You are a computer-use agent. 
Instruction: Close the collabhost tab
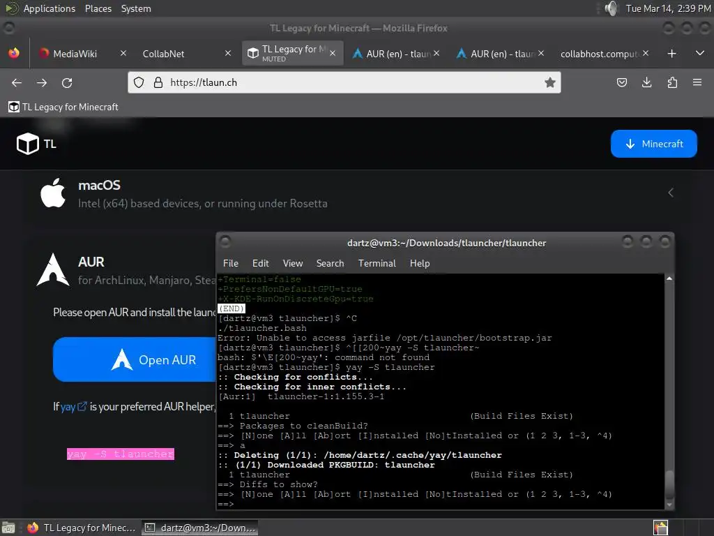(x=646, y=53)
